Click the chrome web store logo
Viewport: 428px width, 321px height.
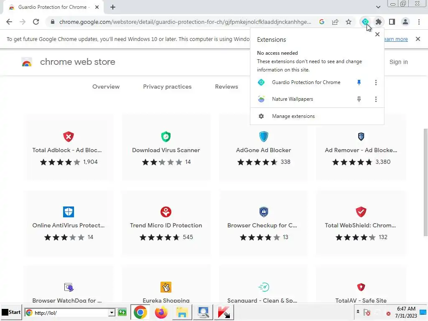point(27,62)
